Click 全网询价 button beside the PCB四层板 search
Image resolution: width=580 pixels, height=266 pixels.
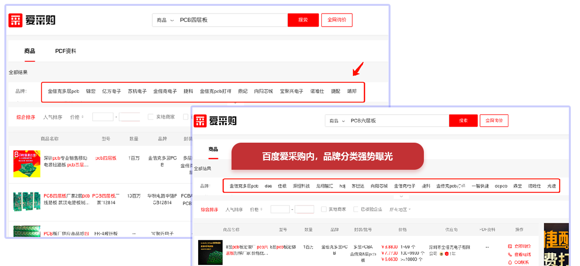pos(337,20)
